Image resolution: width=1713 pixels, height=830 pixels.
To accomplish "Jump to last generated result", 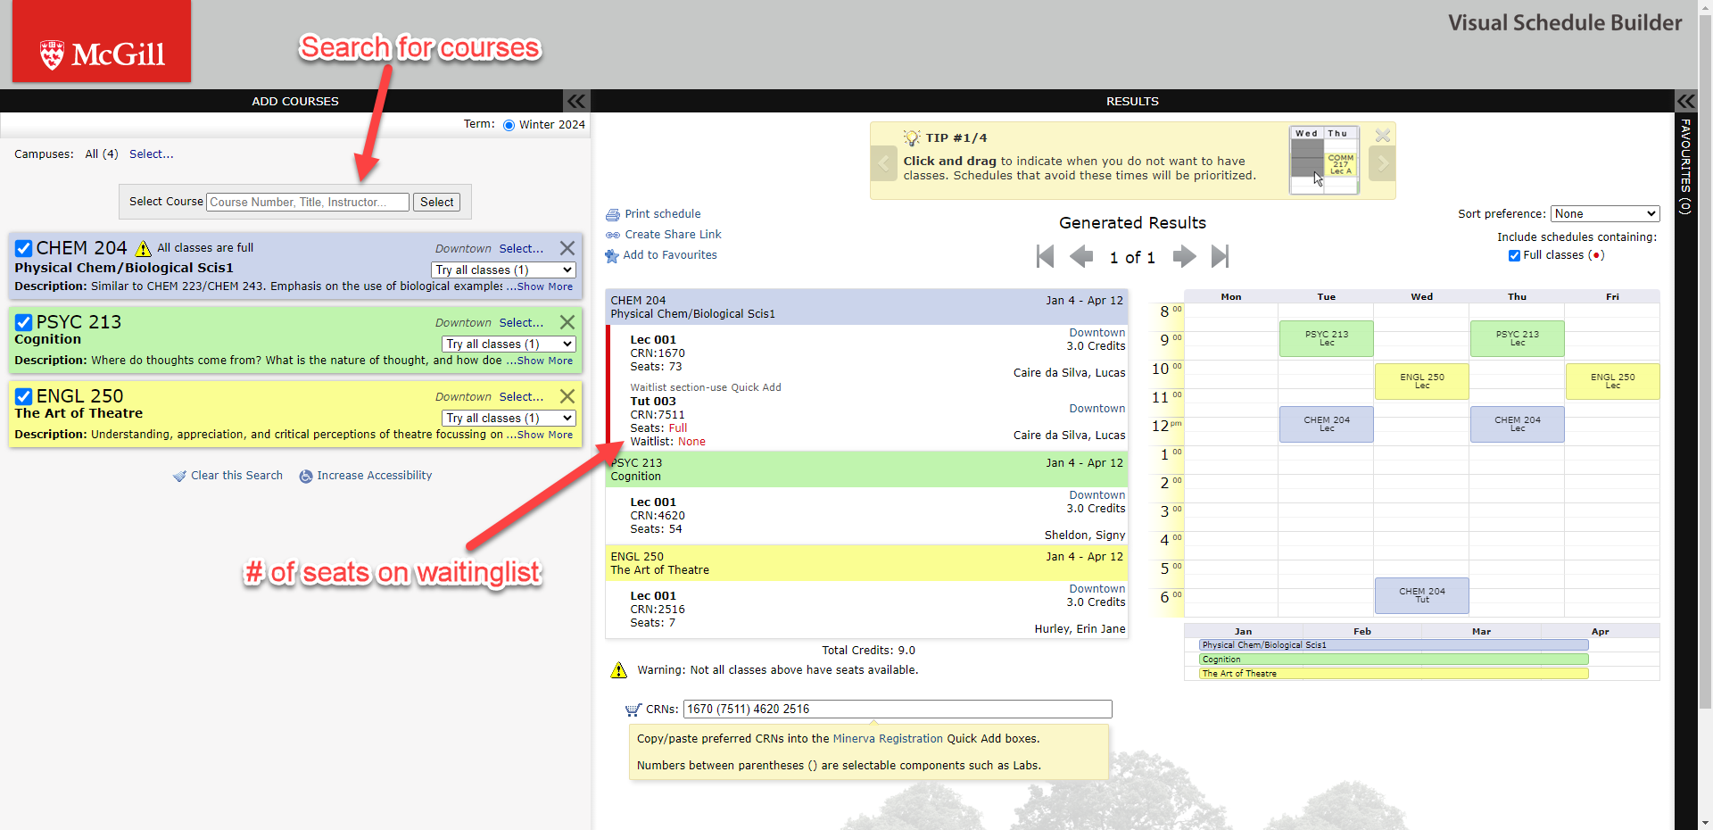I will [x=1220, y=257].
